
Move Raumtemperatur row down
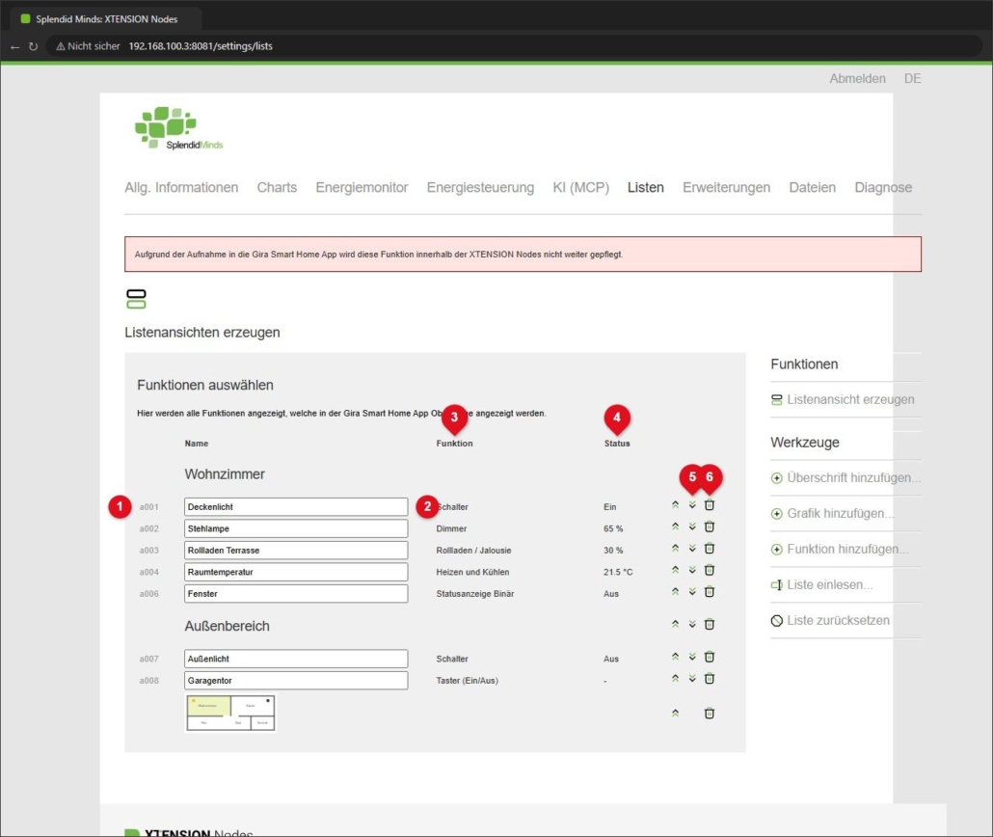tap(692, 570)
